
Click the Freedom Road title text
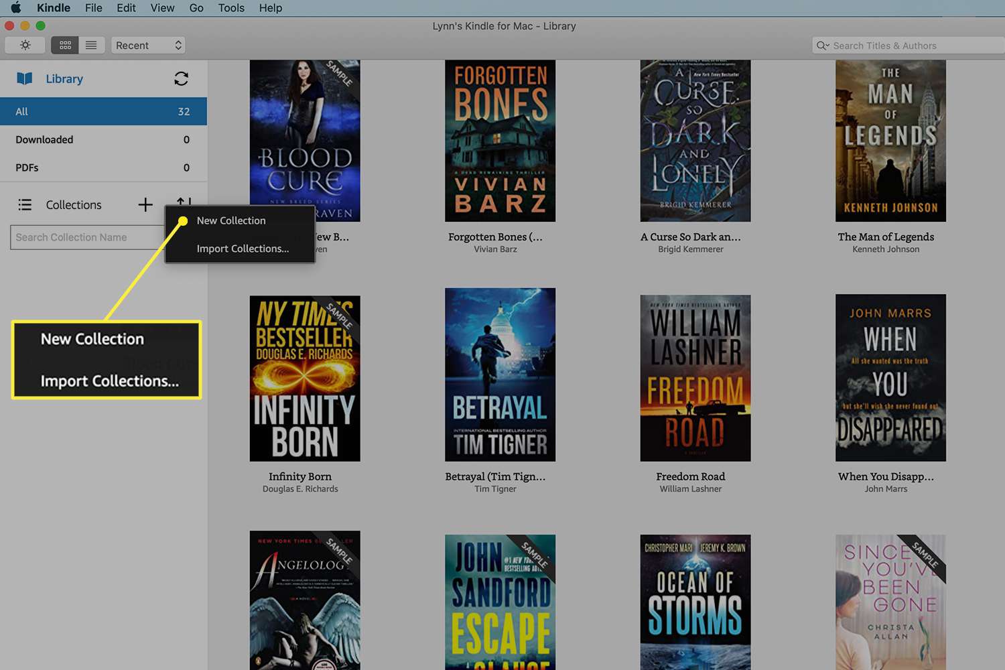(x=691, y=476)
